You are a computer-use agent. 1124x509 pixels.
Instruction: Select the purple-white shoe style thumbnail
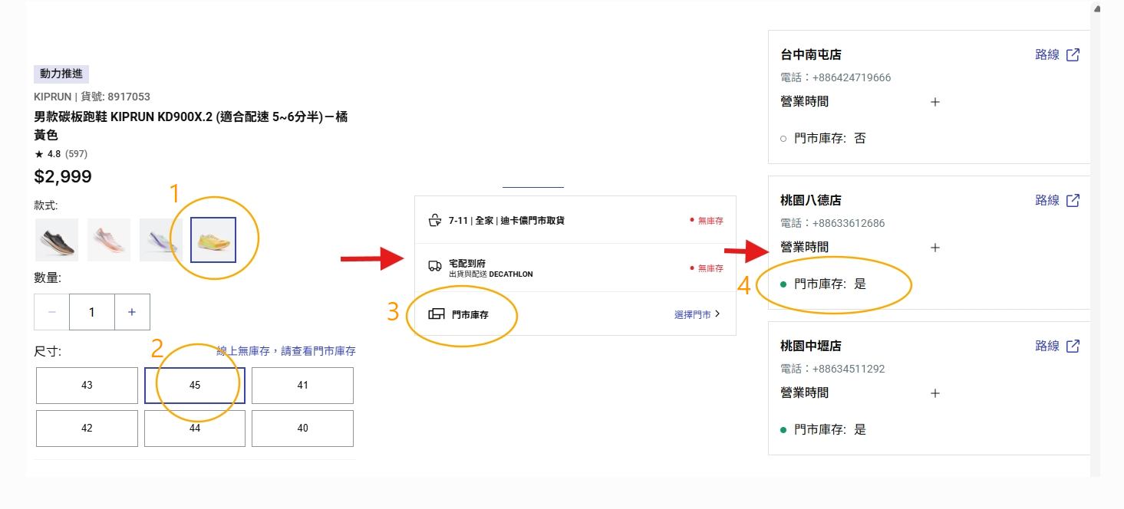(x=160, y=240)
